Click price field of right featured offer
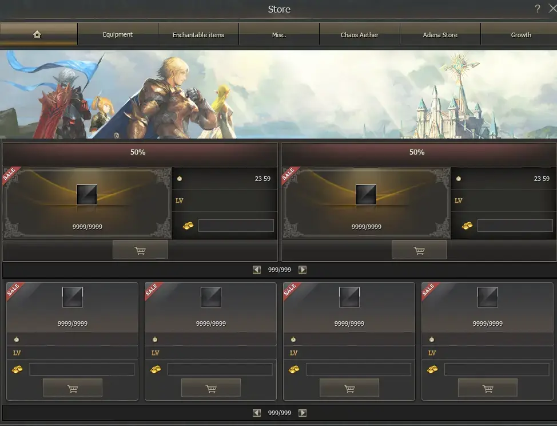This screenshot has width=557, height=426. pos(515,226)
